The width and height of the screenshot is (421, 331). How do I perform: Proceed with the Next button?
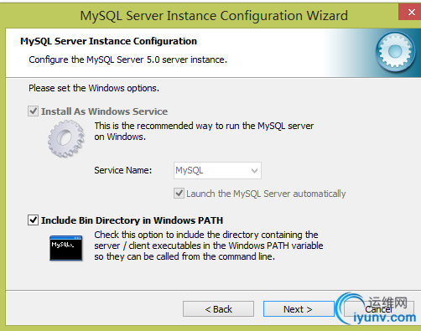click(299, 309)
